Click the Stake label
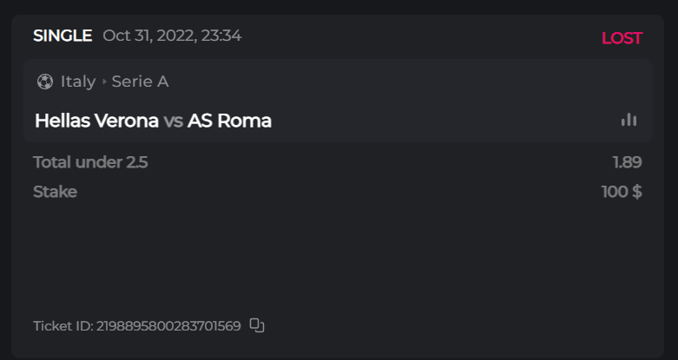This screenshot has width=678, height=360. pos(55,192)
